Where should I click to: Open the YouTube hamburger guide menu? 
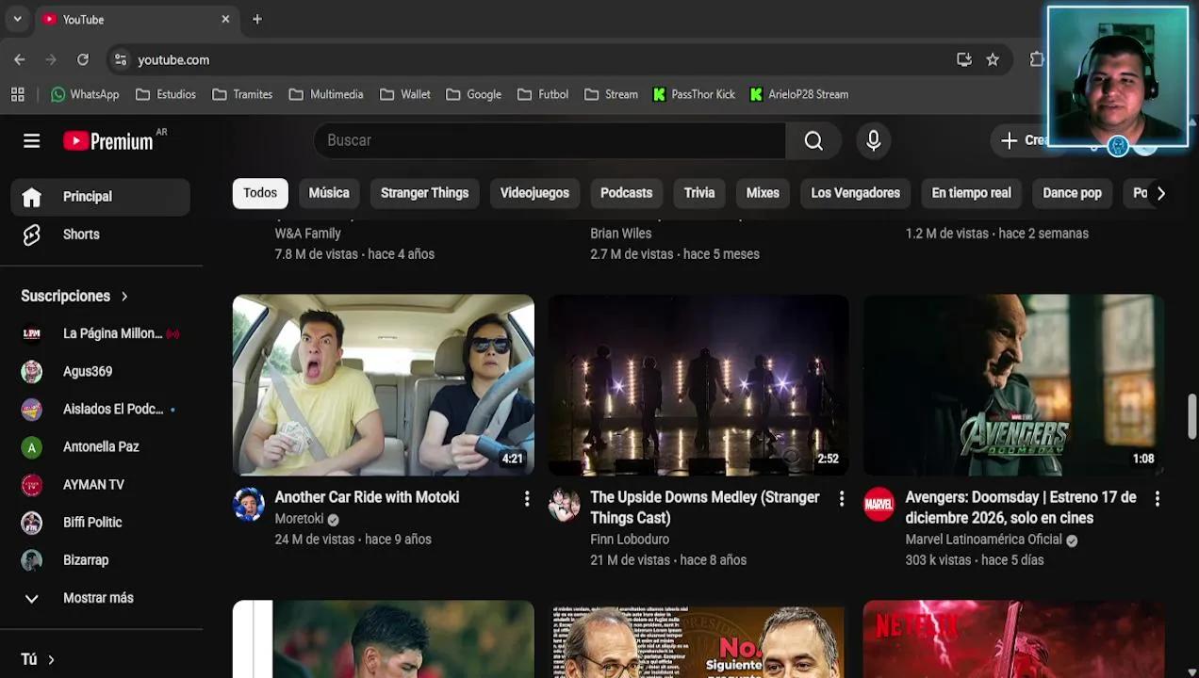click(31, 140)
